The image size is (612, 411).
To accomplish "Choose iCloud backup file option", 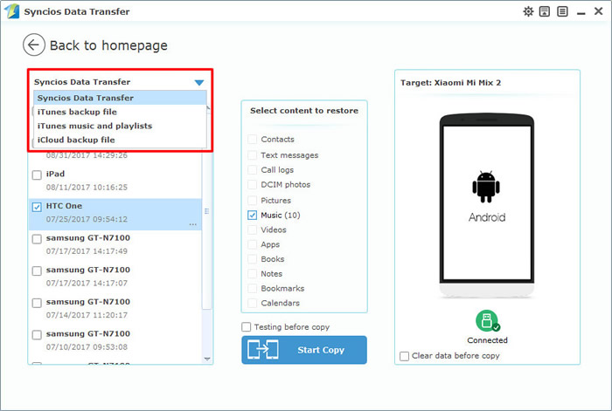I will [x=120, y=140].
